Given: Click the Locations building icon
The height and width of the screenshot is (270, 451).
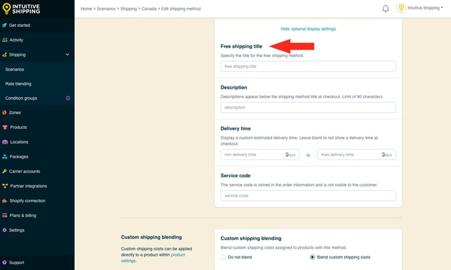Looking at the screenshot, I should pos(5,142).
